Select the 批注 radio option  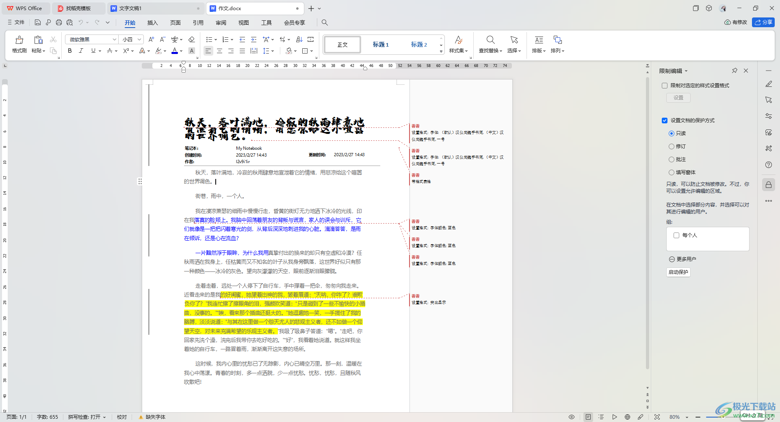672,159
